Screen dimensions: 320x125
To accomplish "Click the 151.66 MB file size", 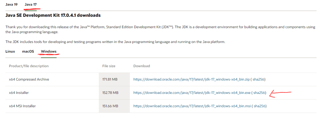I will point(110,106).
